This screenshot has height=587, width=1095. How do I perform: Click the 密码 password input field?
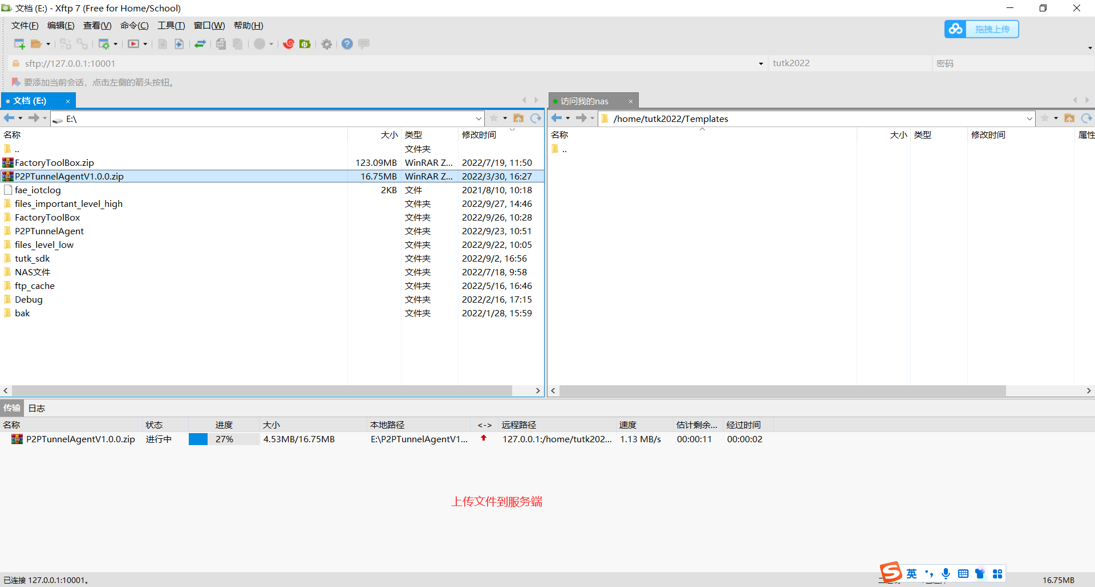coord(1009,64)
